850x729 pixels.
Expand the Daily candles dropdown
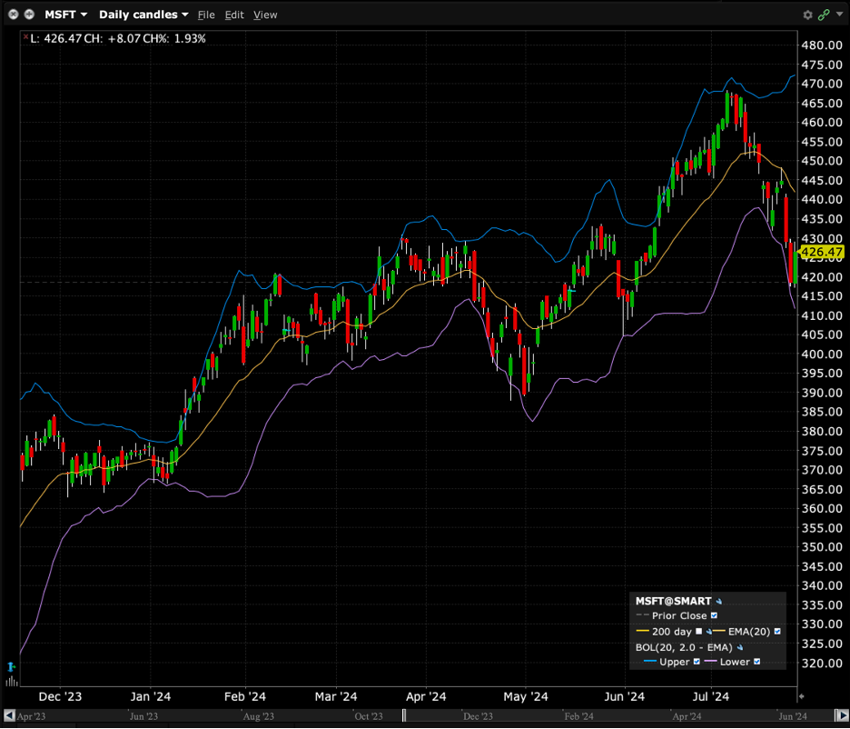coord(143,15)
